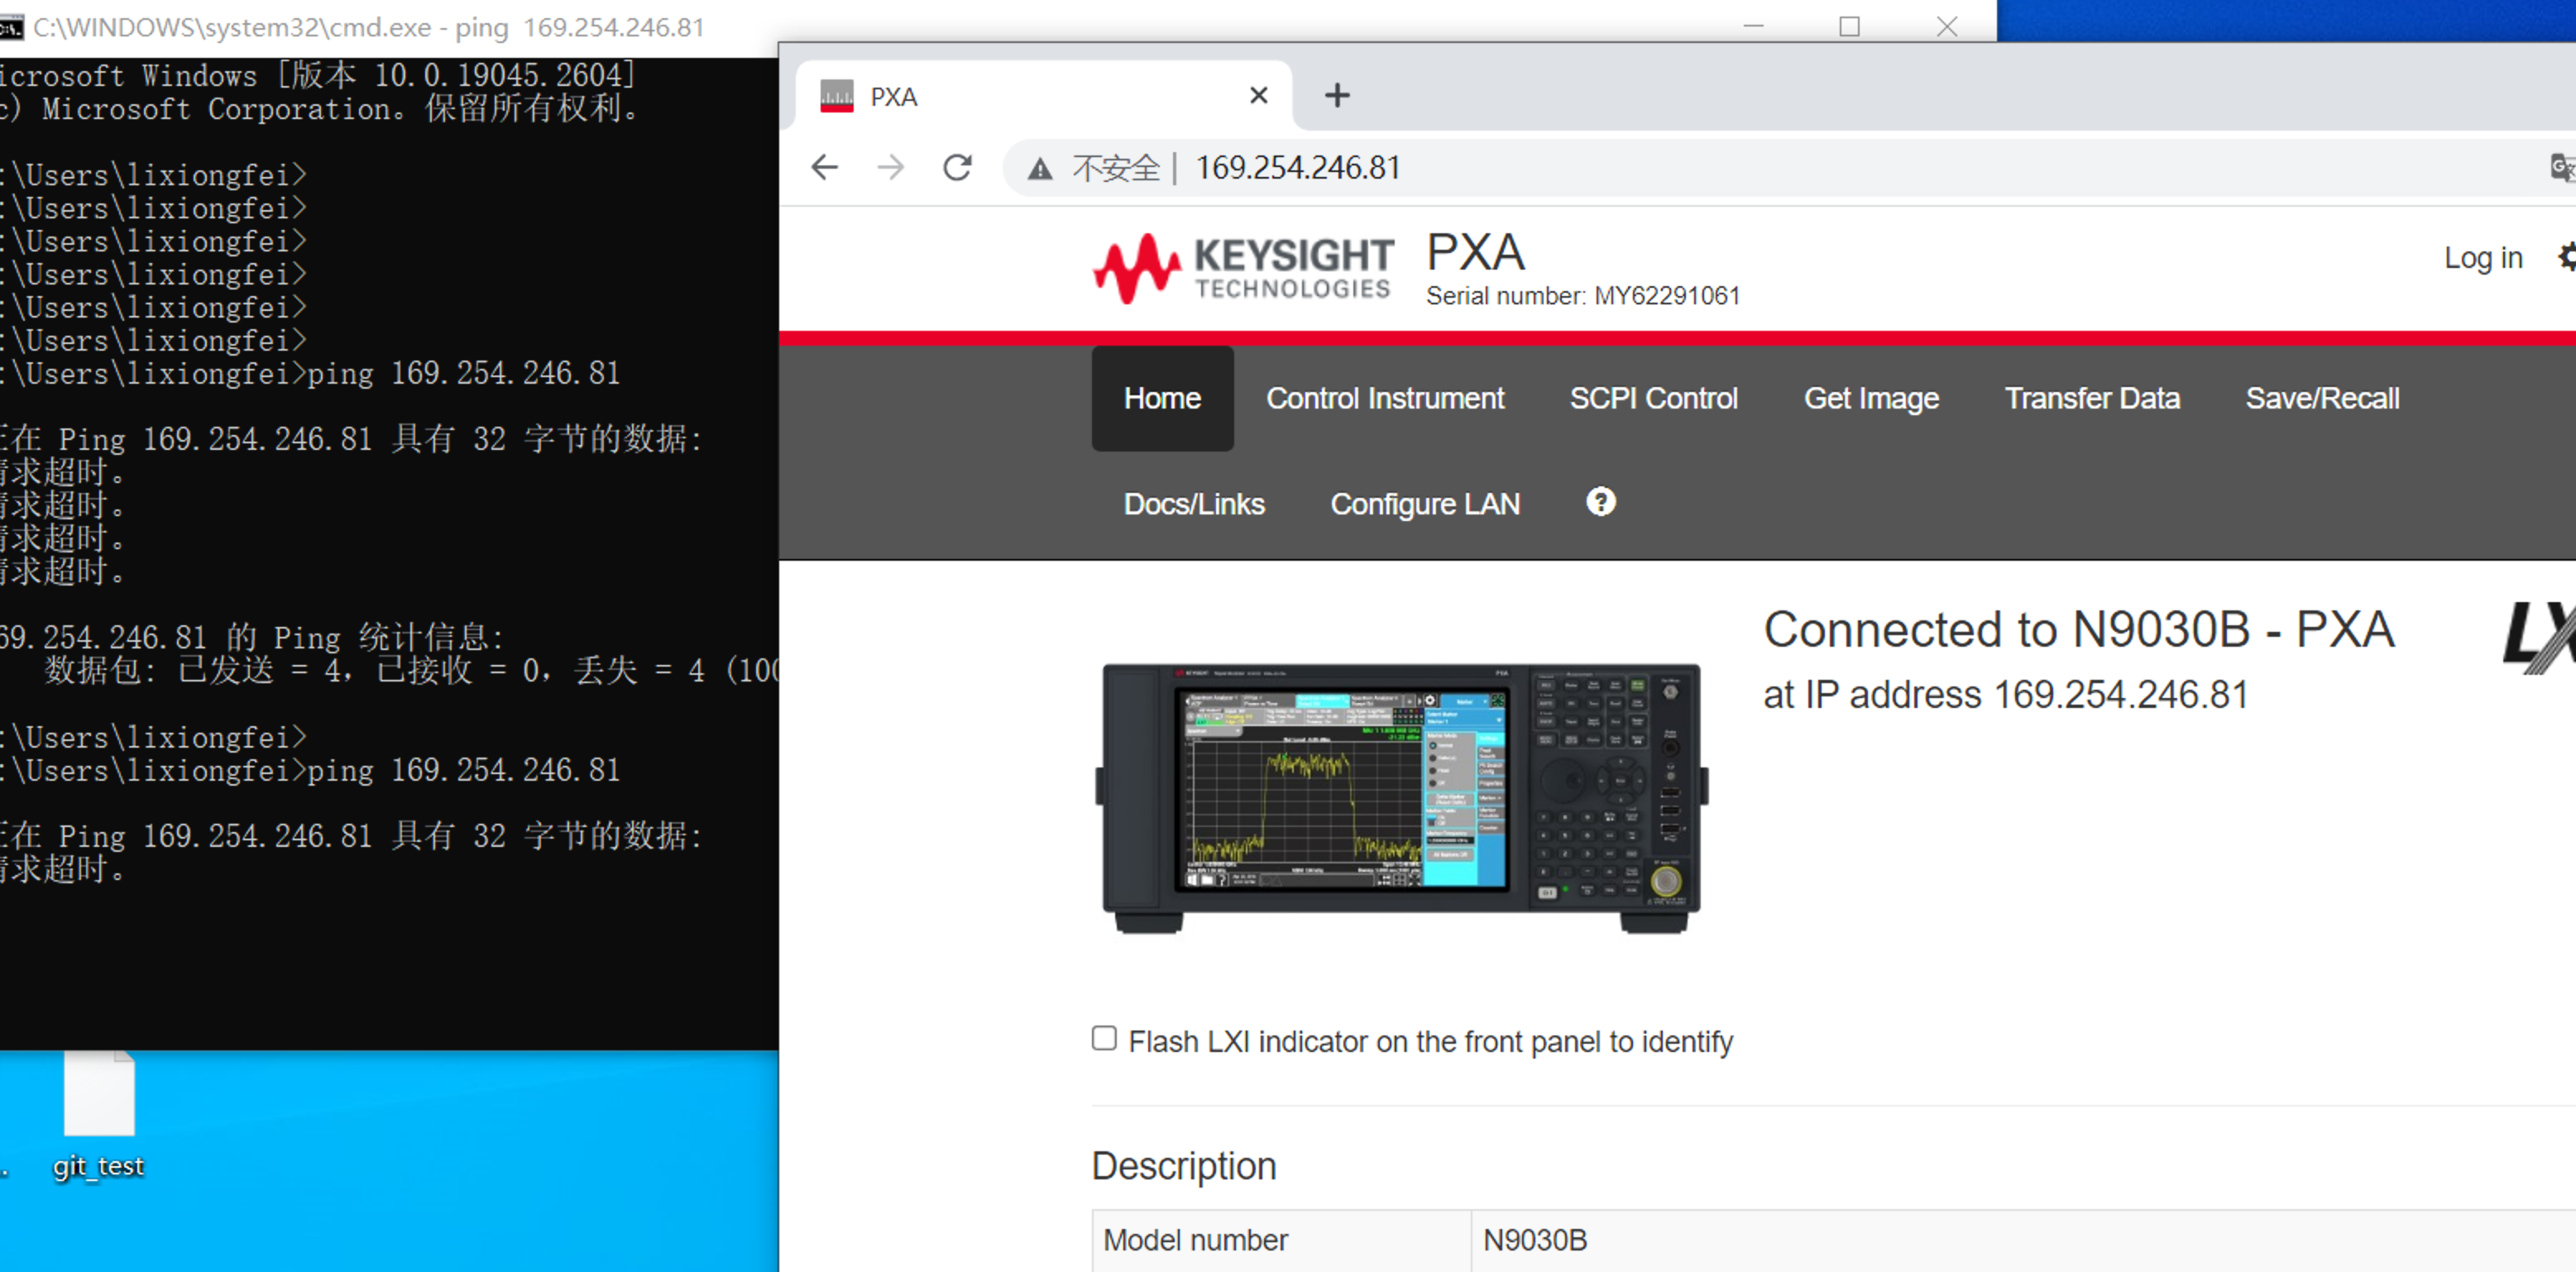Viewport: 2576px width, 1272px height.
Task: Close the cmd.exe window
Action: 1947,27
